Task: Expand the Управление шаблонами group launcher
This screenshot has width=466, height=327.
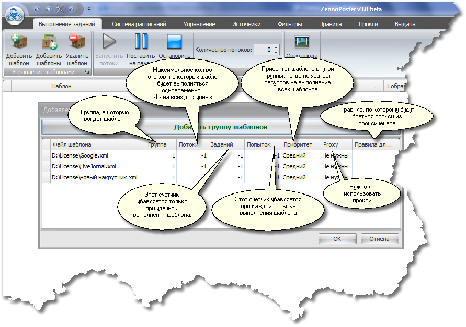Action: pos(87,72)
